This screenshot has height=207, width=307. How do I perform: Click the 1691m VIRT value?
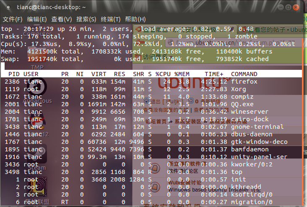pos(97,104)
